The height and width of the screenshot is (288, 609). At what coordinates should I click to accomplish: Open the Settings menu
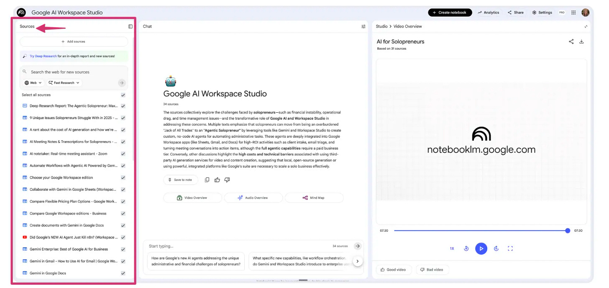click(x=542, y=12)
